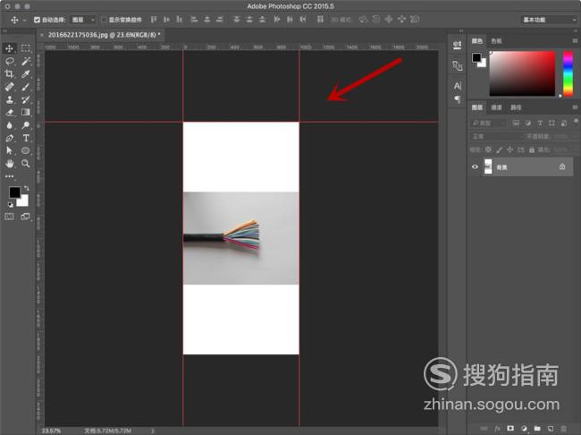
Task: Toggle the smart object layer filter
Action: coord(564,123)
